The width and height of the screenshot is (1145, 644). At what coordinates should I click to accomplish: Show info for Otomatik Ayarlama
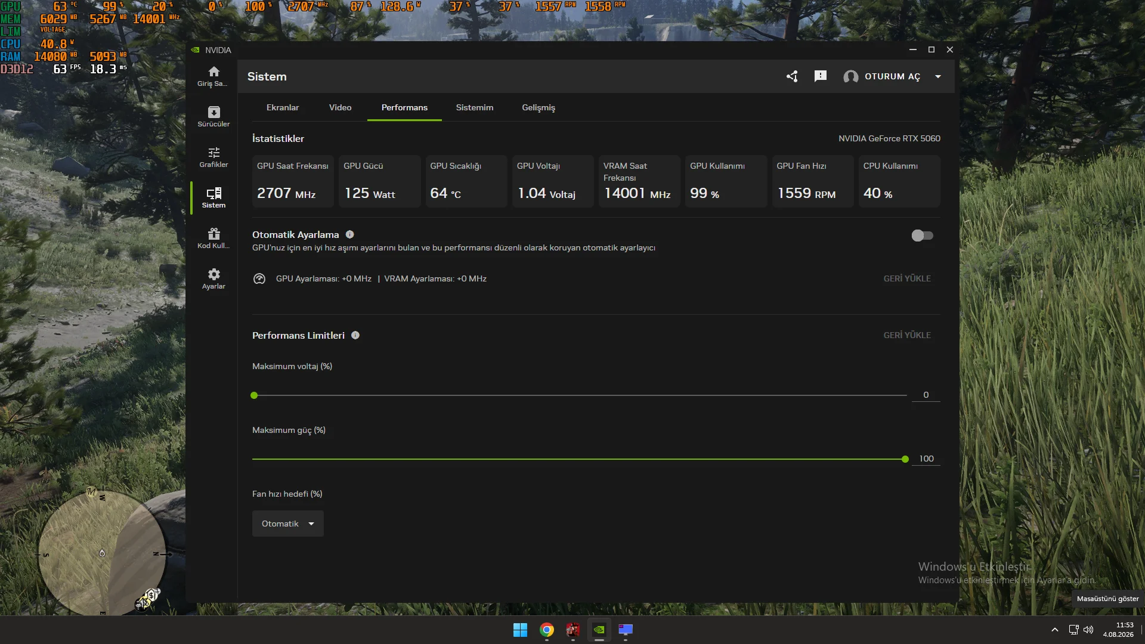click(x=350, y=234)
